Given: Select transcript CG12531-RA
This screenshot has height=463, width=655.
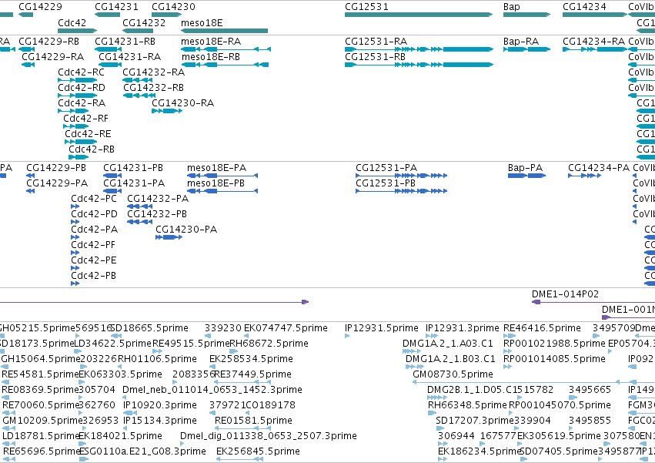Looking at the screenshot, I should click(376, 42).
